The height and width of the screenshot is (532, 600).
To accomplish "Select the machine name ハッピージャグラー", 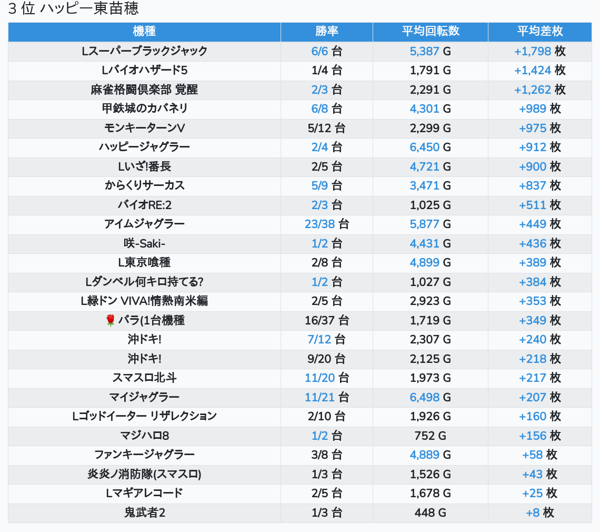I will pyautogui.click(x=144, y=147).
